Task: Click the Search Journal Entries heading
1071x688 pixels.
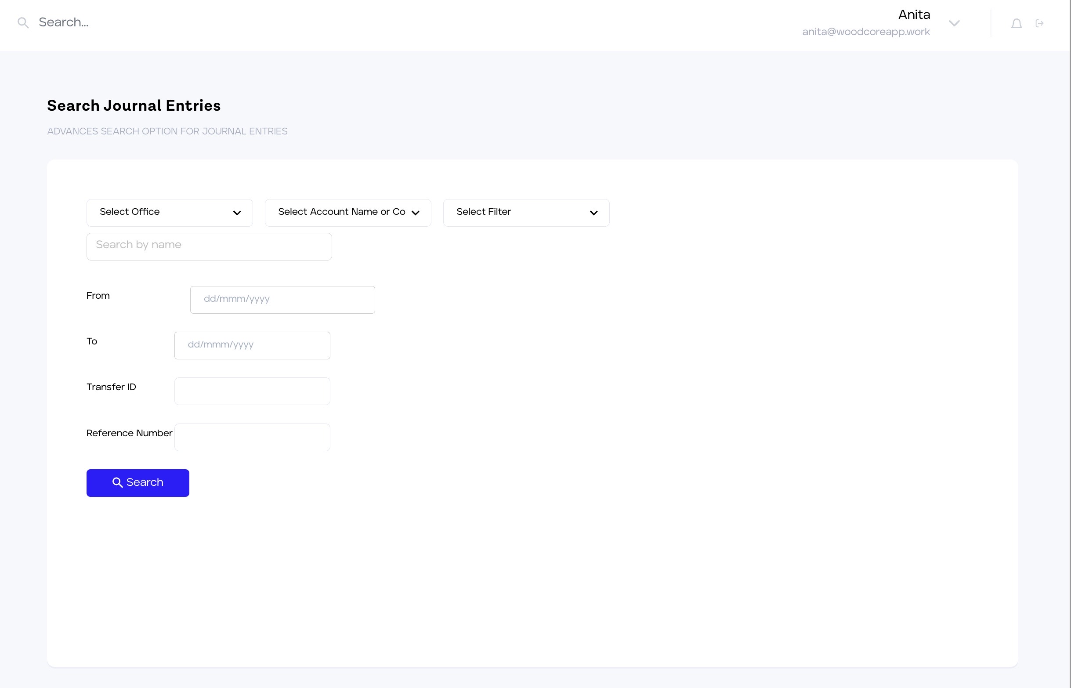Action: click(134, 106)
